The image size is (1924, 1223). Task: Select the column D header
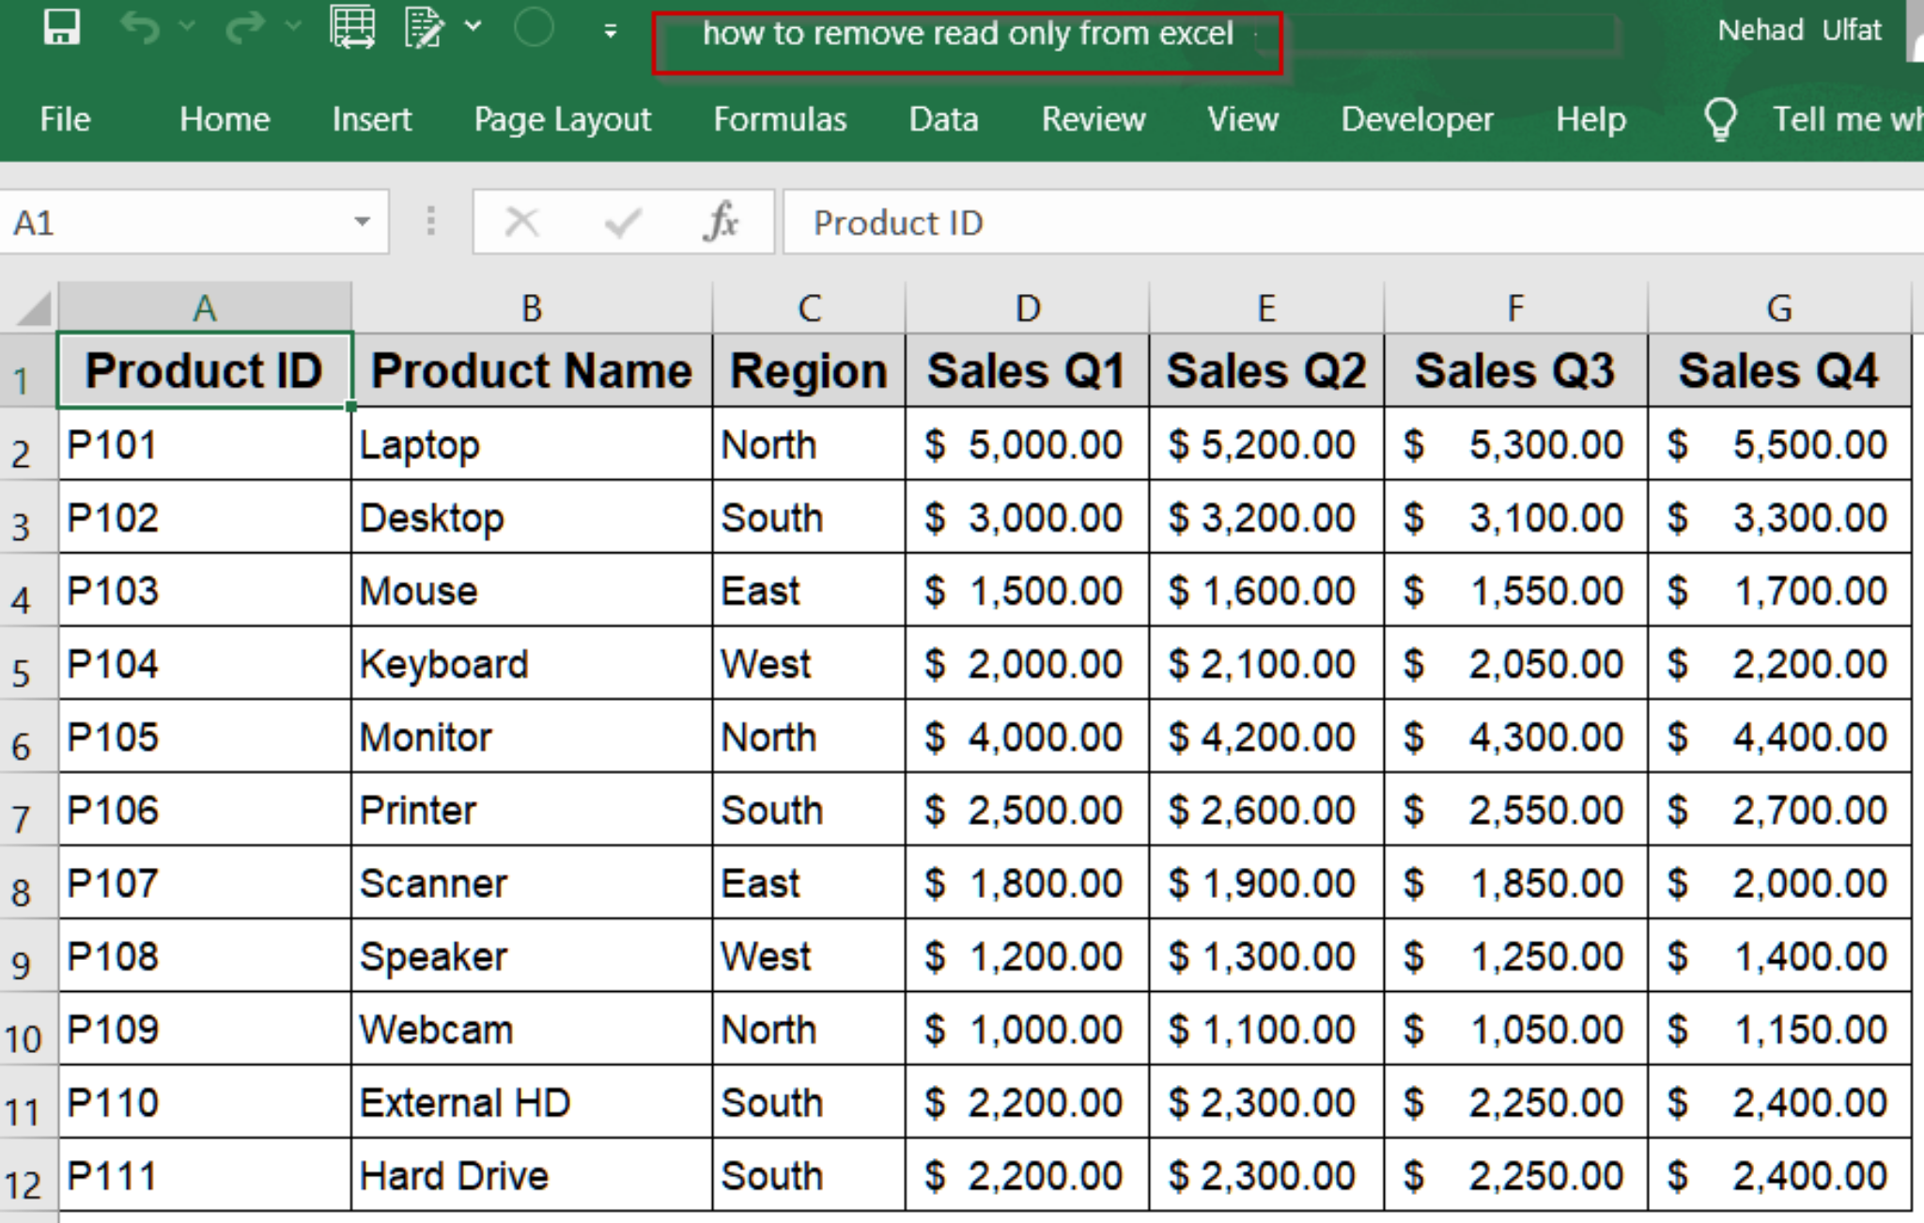coord(1026,307)
